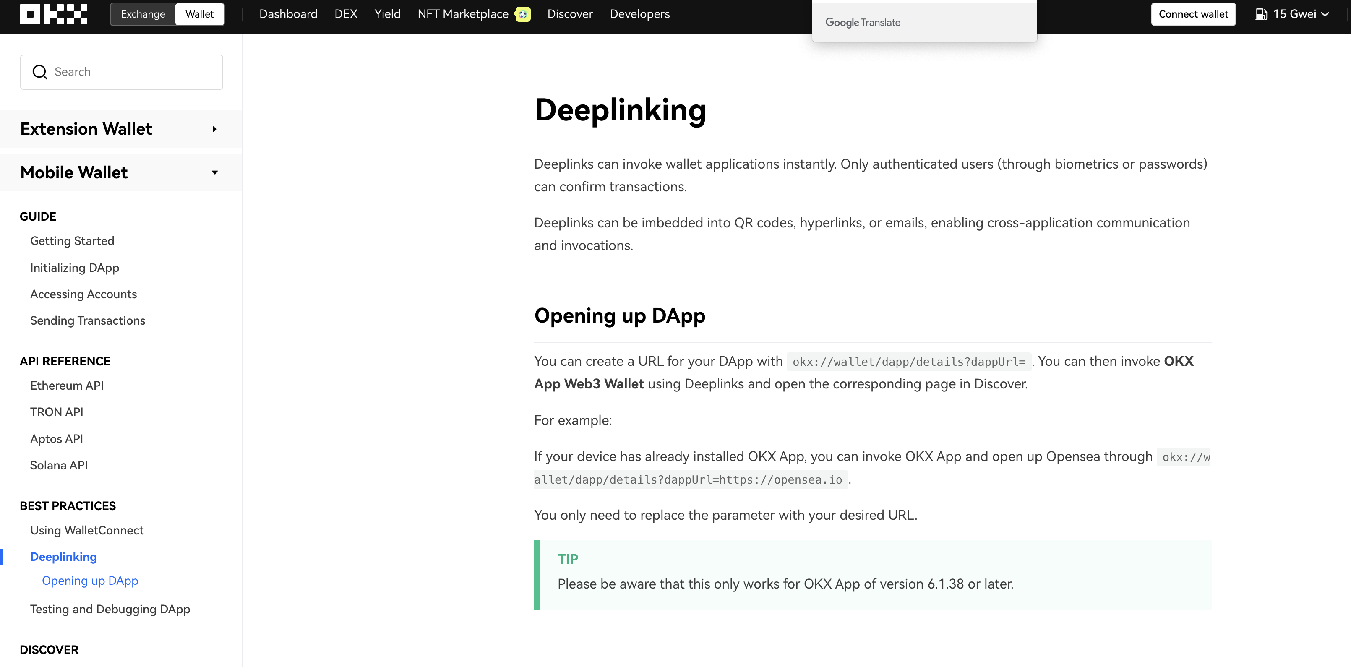The image size is (1351, 667).
Task: Open the NFT Marketplace menu item
Action: click(462, 13)
